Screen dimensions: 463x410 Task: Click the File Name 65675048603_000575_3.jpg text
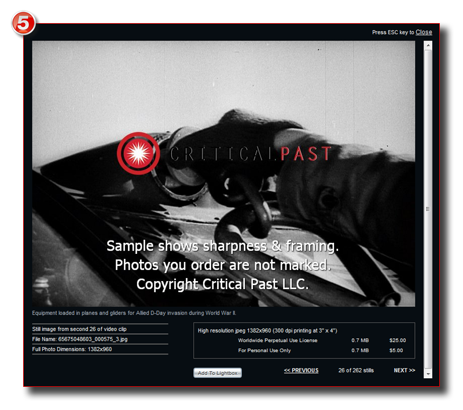[x=80, y=339]
